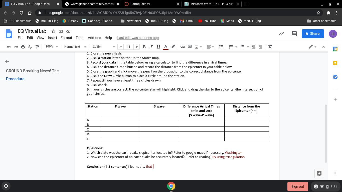Open Google Keep in side panel
Viewport: 342px width, 192px height.
pyautogui.click(x=335, y=63)
